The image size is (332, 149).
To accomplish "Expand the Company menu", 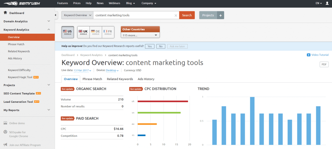I will [148, 3].
